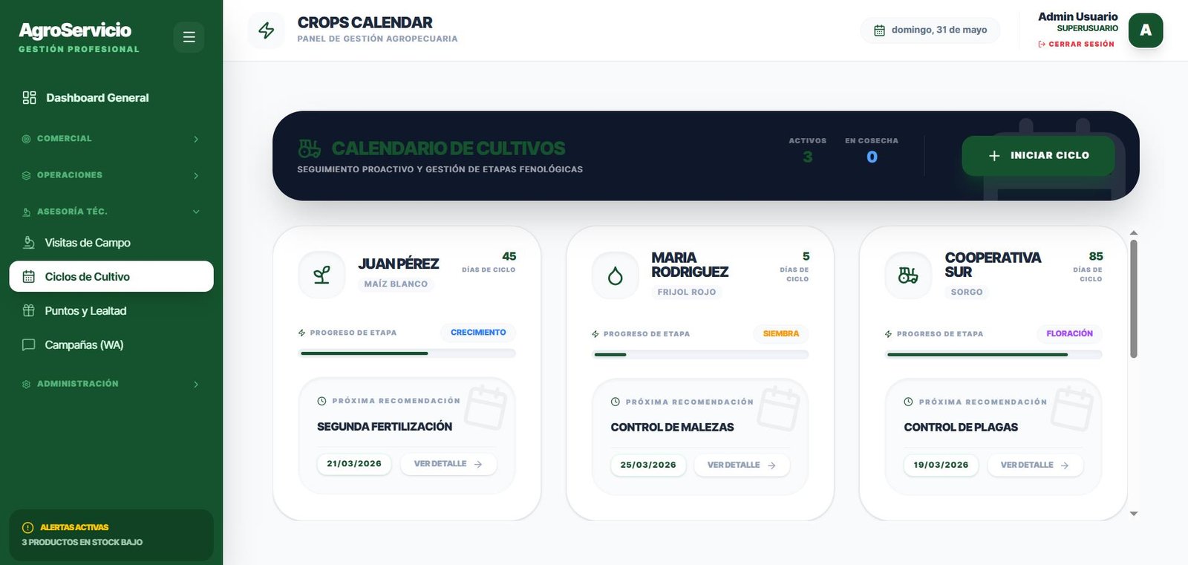The image size is (1188, 565).
Task: Click the Campañas chat bubble icon
Action: (x=29, y=344)
